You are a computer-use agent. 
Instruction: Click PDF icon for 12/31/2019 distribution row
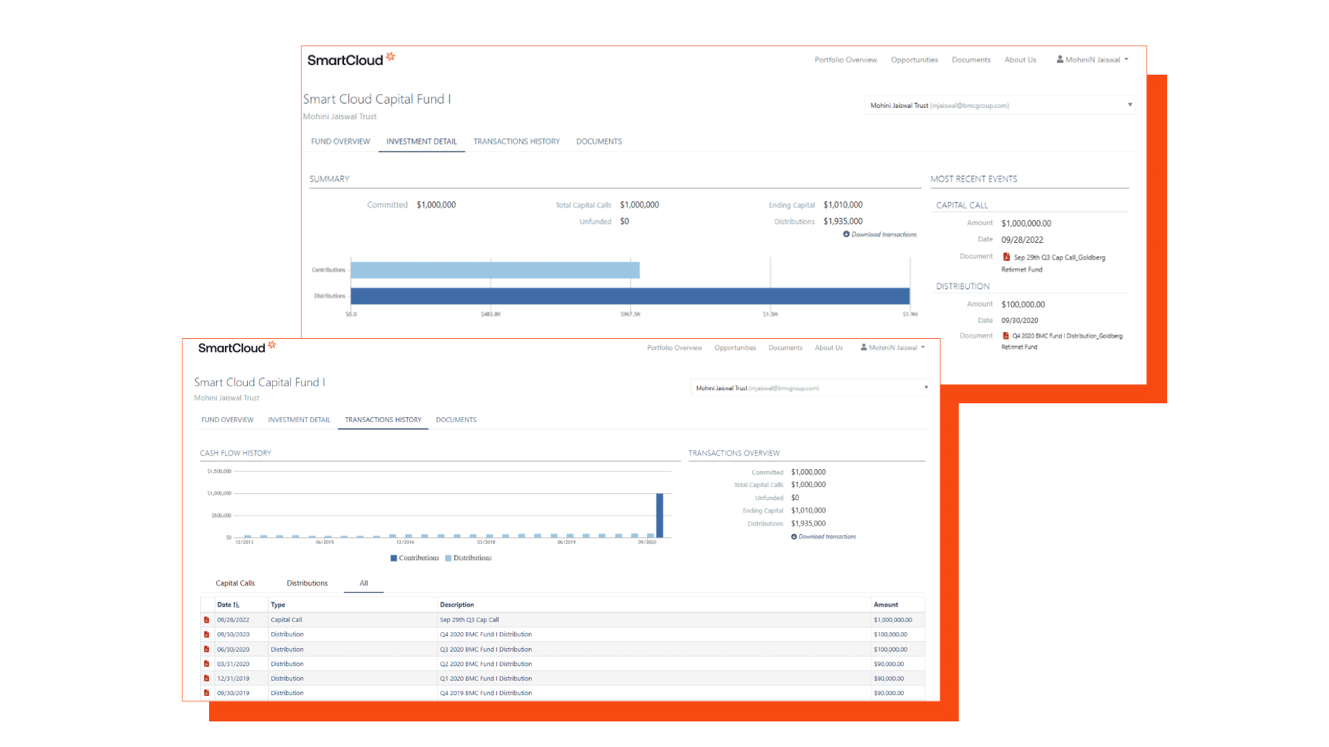tap(206, 679)
